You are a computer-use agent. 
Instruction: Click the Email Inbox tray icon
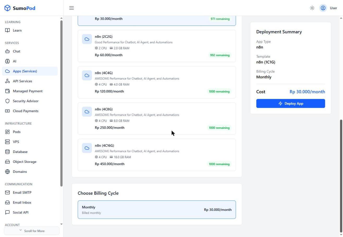(x=8, y=202)
